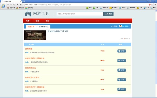Click the 工具搜索 search button
The height and width of the screenshot is (98, 157).
(108, 14)
